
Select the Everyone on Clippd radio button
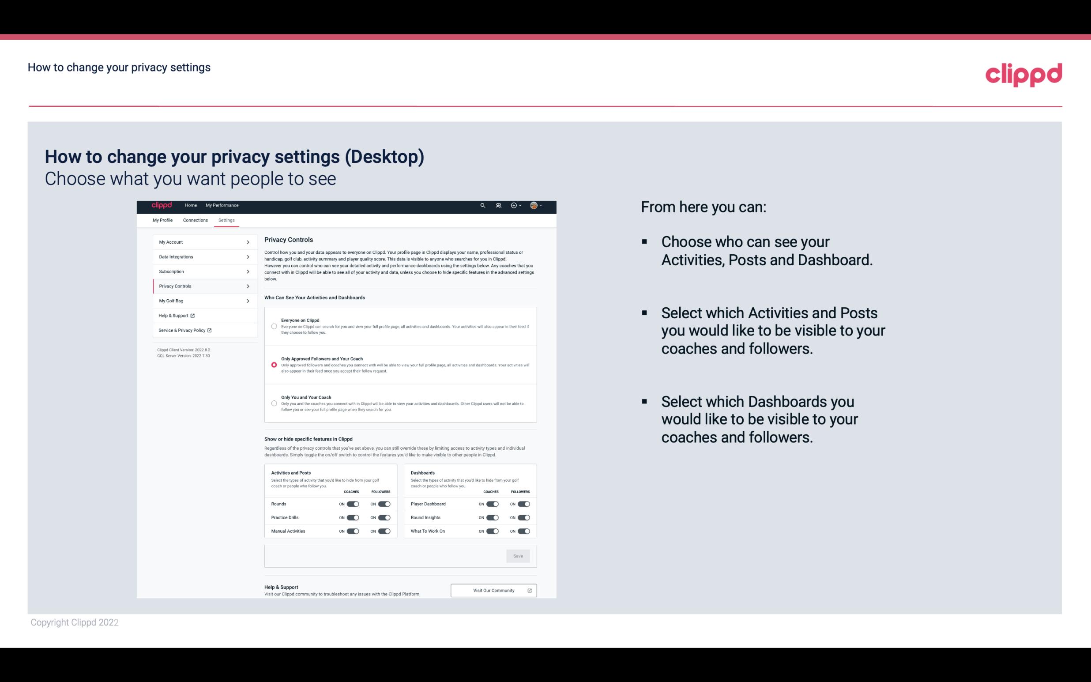click(x=273, y=326)
